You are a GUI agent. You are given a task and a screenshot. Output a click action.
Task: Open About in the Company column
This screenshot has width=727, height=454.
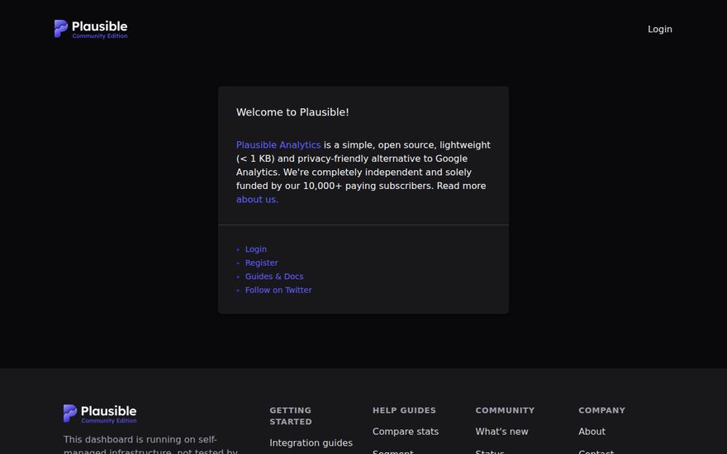(x=592, y=431)
